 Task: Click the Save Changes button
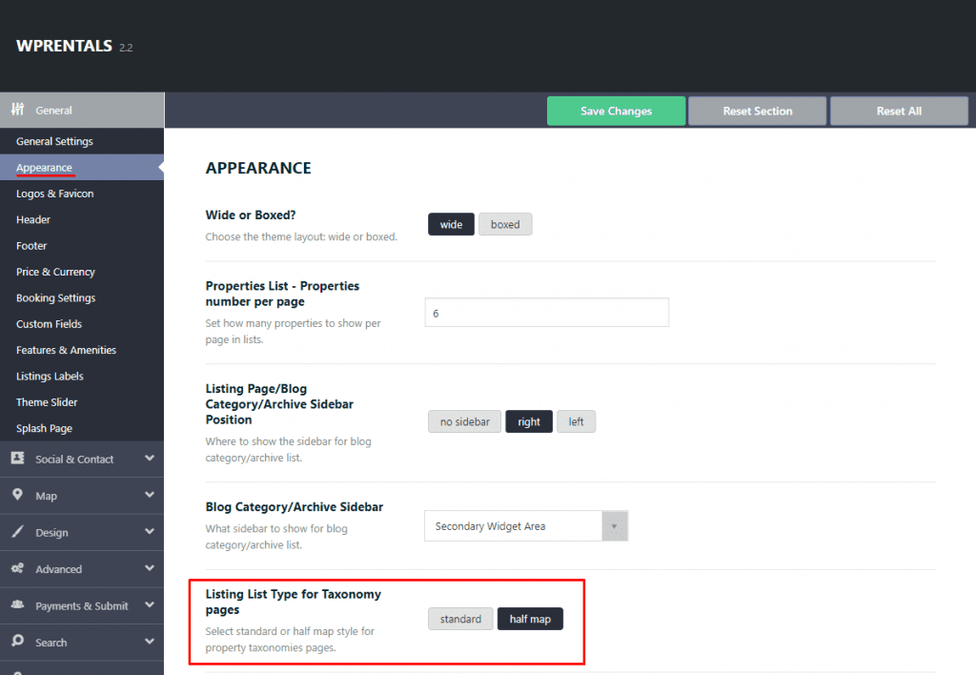[x=615, y=110]
